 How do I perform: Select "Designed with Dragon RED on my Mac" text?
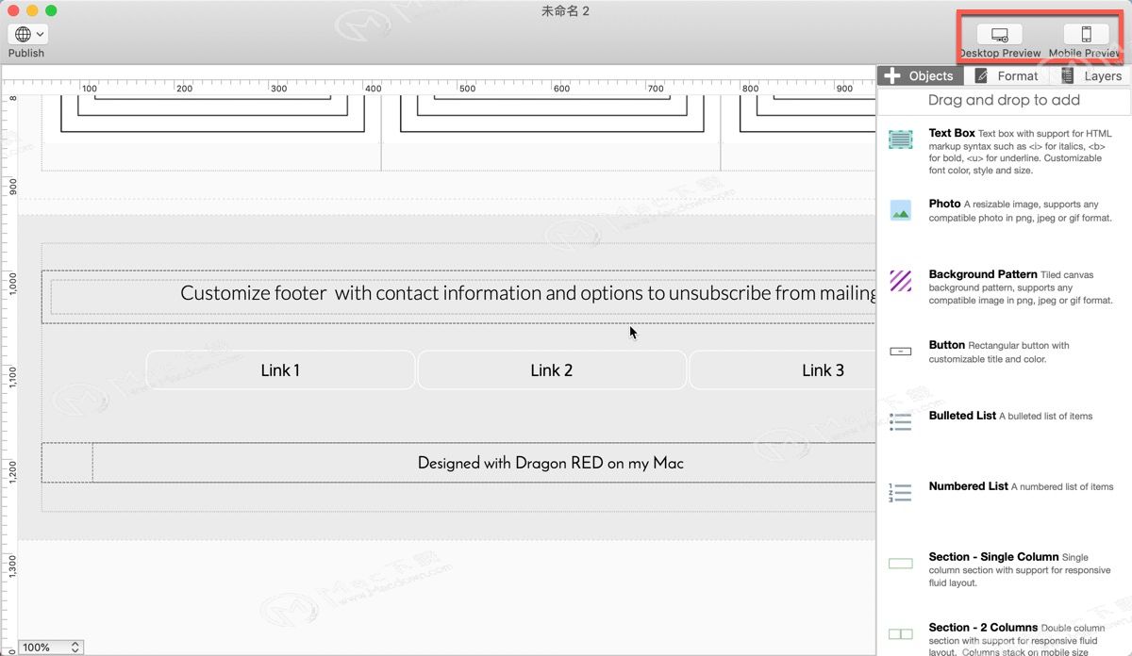tap(551, 463)
